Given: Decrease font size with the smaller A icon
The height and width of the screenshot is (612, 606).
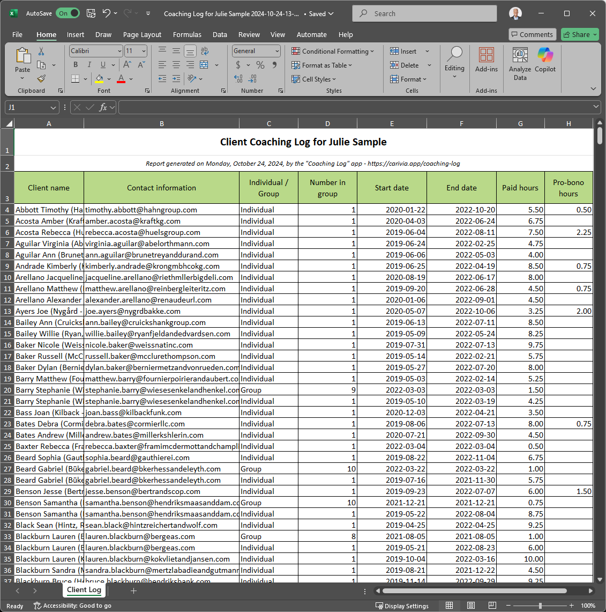Looking at the screenshot, I should click(141, 65).
